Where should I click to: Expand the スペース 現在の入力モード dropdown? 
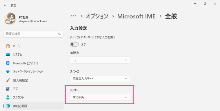[x=100, y=79]
